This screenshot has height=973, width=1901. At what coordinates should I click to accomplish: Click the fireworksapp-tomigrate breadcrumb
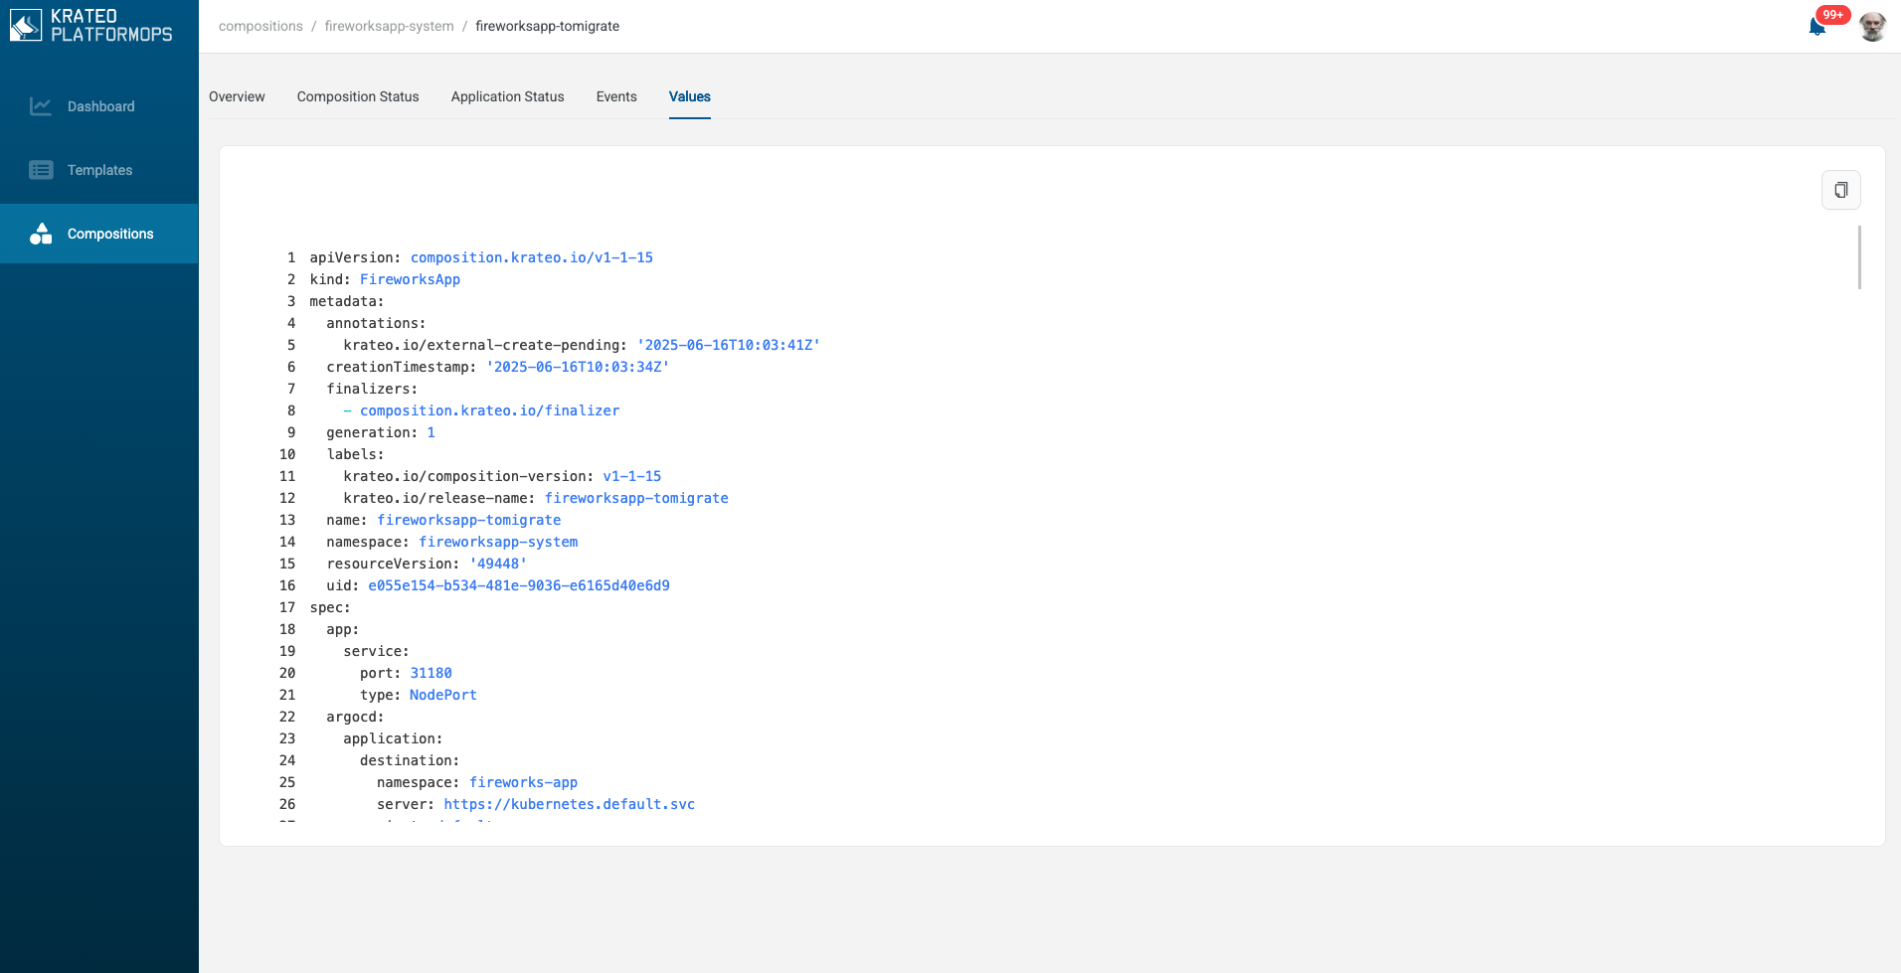(547, 26)
